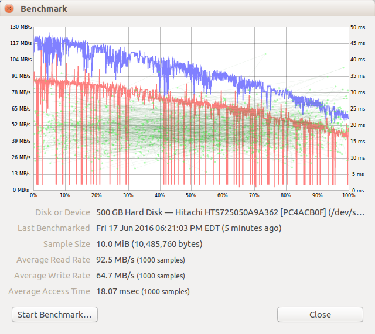Click the 'Disk or Device' label

pos(63,212)
